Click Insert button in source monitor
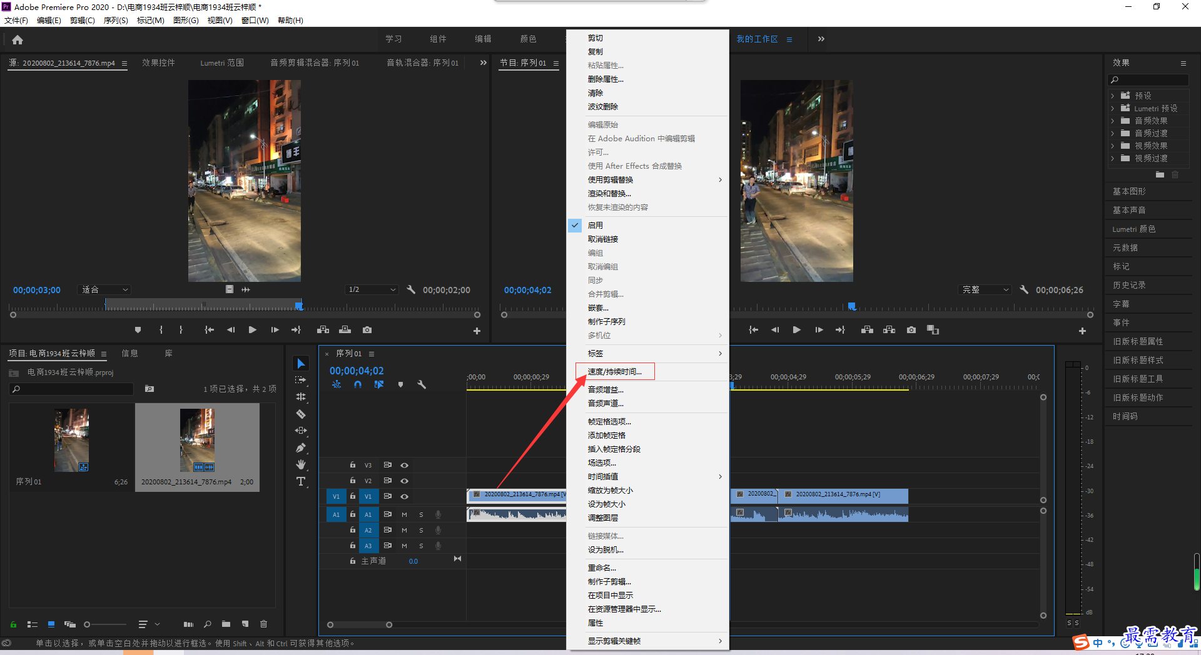Screen dimensions: 1201x655 pyautogui.click(x=323, y=330)
